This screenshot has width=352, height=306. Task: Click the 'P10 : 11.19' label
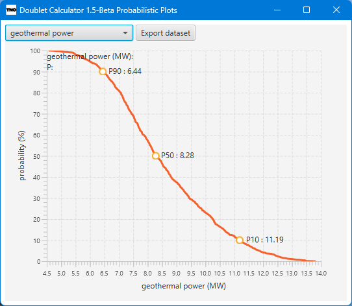pos(265,240)
